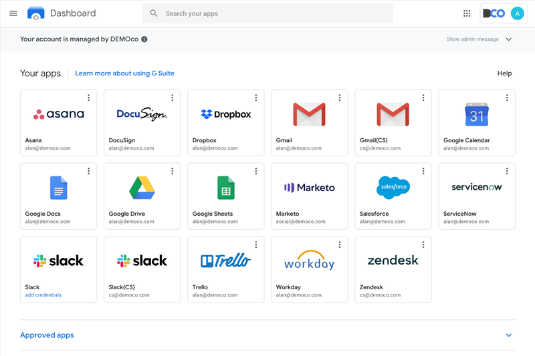Click the Dashboard title text

(x=73, y=13)
